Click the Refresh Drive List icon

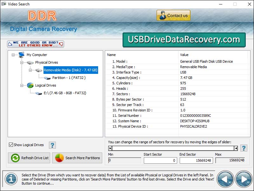point(15,158)
